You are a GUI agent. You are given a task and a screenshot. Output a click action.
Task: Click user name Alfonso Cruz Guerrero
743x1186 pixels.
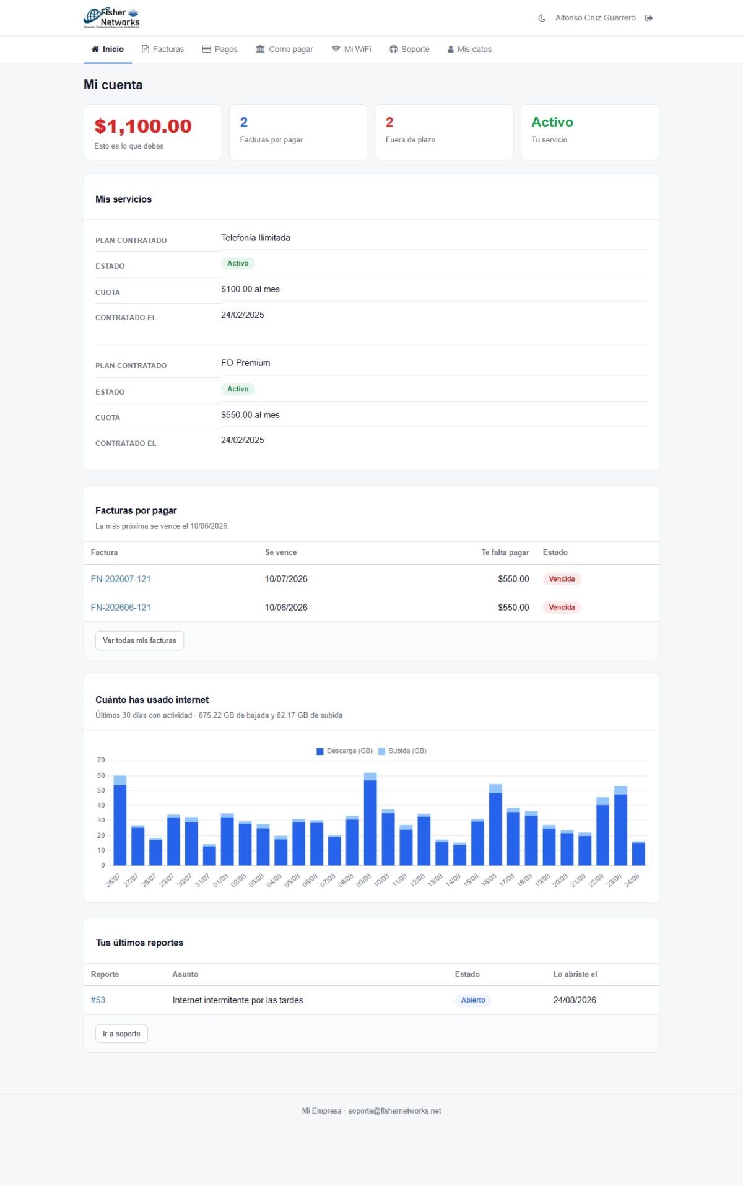595,18
